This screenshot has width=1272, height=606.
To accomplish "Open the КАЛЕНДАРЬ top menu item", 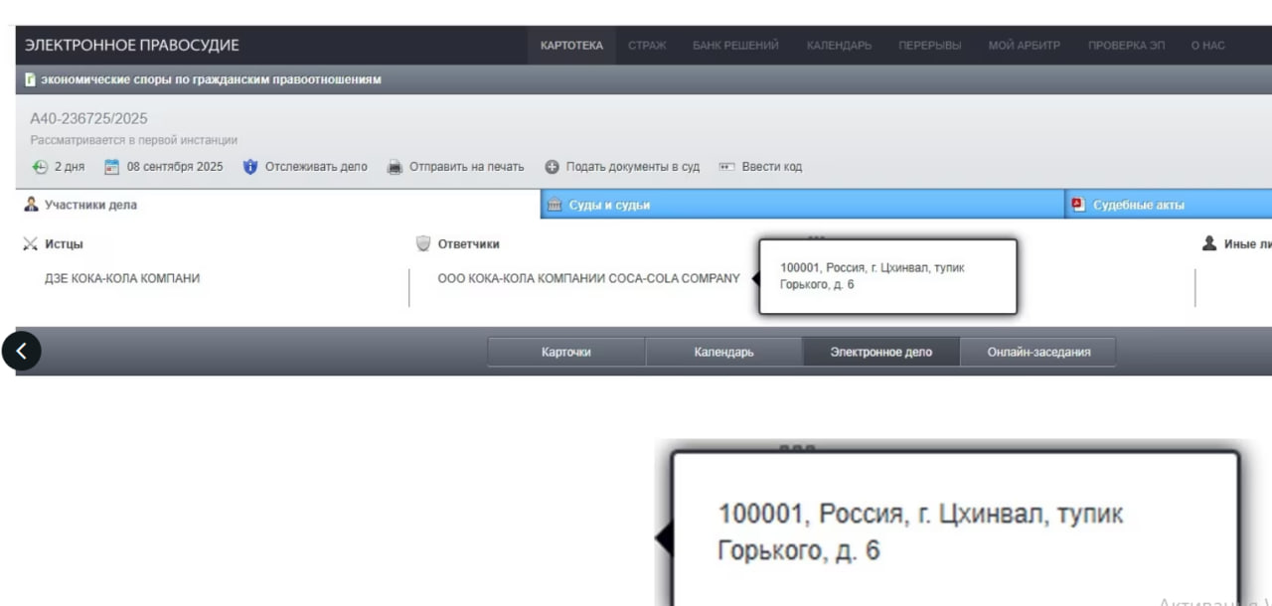I will (x=839, y=46).
